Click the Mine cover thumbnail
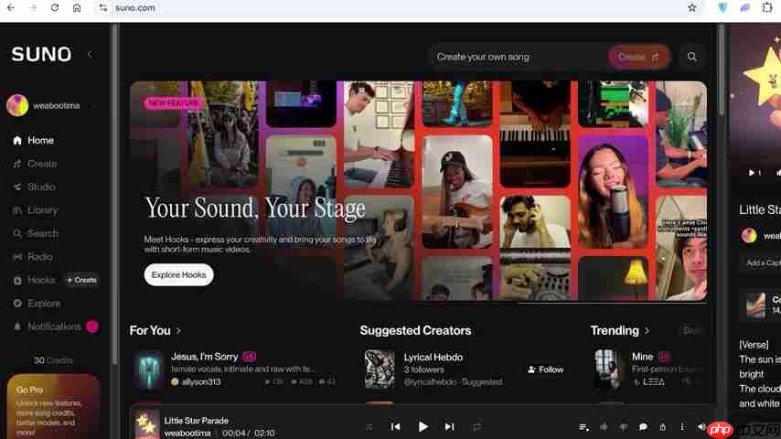Screen dimensions: 781x439 click(608, 369)
